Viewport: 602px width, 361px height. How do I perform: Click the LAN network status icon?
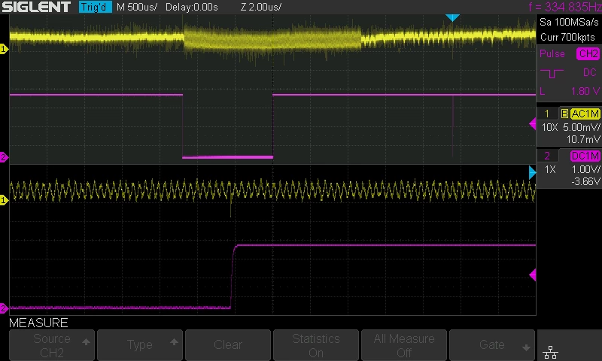click(x=550, y=352)
